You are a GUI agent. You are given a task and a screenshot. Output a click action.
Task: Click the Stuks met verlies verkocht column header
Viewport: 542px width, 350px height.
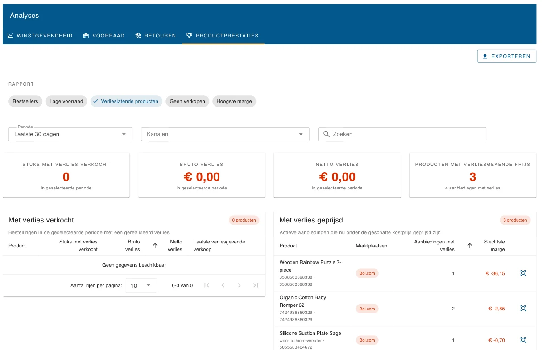point(79,246)
